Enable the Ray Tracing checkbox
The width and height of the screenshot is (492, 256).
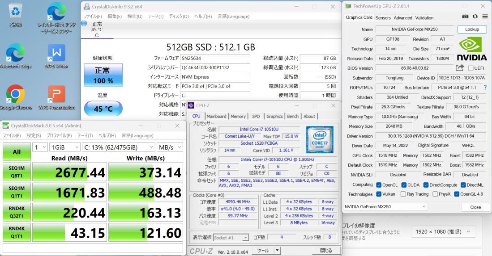tap(403, 194)
